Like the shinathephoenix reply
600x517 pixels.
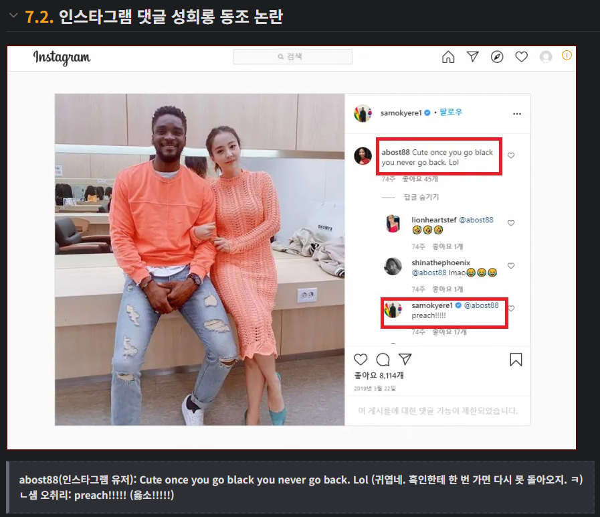[511, 266]
